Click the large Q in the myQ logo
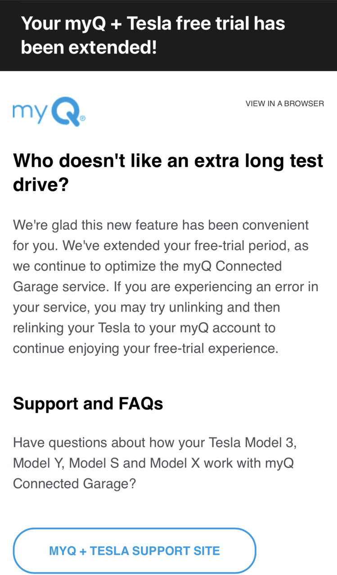Image resolution: width=337 pixels, height=575 pixels. pyautogui.click(x=65, y=111)
